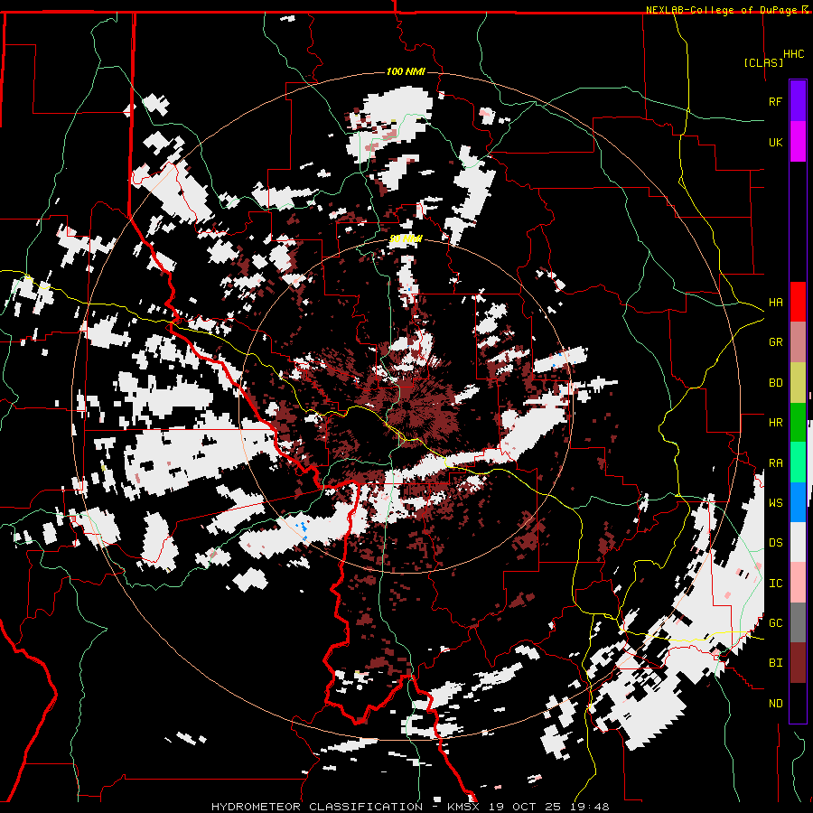Click the ND black legend swatch
This screenshot has height=813, width=813.
[798, 703]
